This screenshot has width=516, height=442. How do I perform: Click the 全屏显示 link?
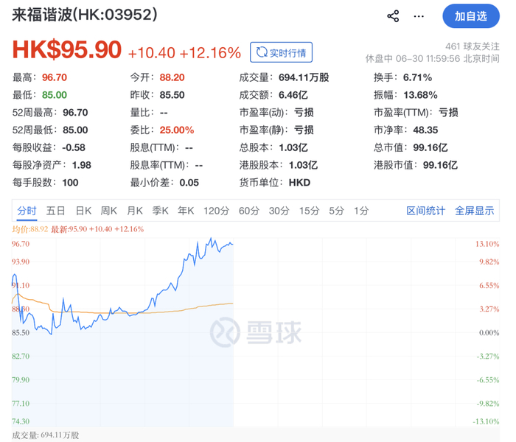[x=475, y=211]
